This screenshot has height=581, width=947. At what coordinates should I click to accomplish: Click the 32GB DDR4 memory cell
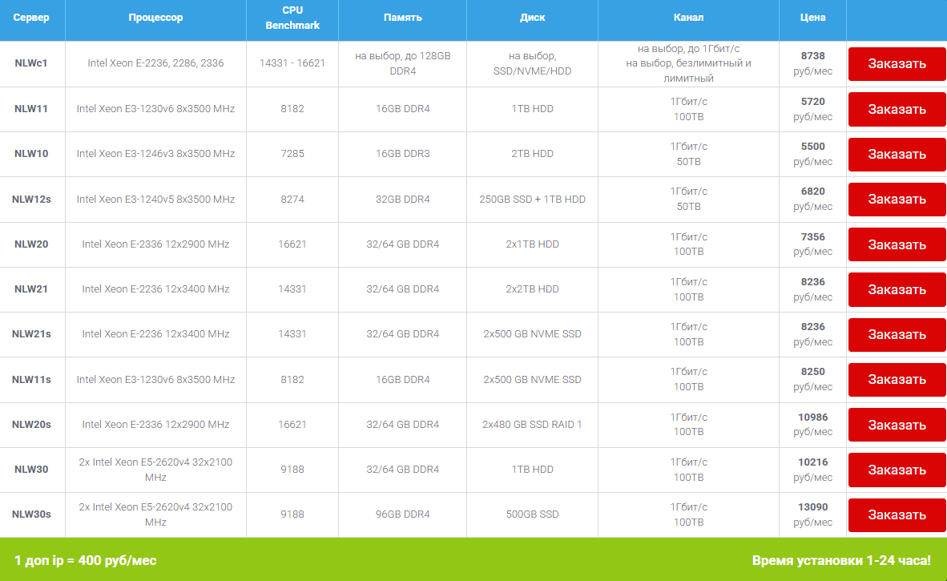tap(402, 200)
